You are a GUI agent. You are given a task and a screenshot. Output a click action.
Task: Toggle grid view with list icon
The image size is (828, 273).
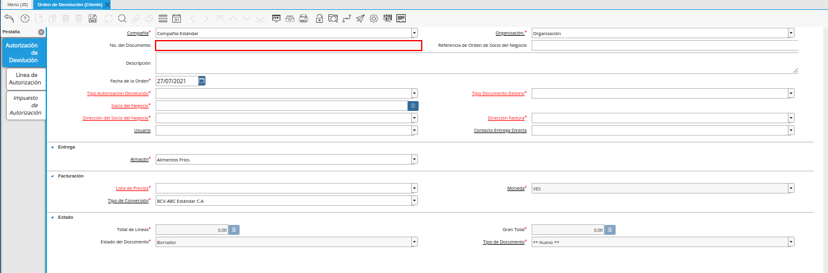(x=163, y=18)
